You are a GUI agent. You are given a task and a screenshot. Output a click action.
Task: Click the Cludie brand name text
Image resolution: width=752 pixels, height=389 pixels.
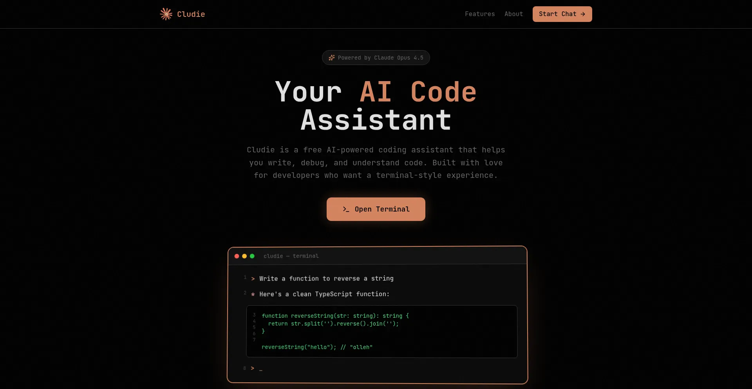coord(191,14)
